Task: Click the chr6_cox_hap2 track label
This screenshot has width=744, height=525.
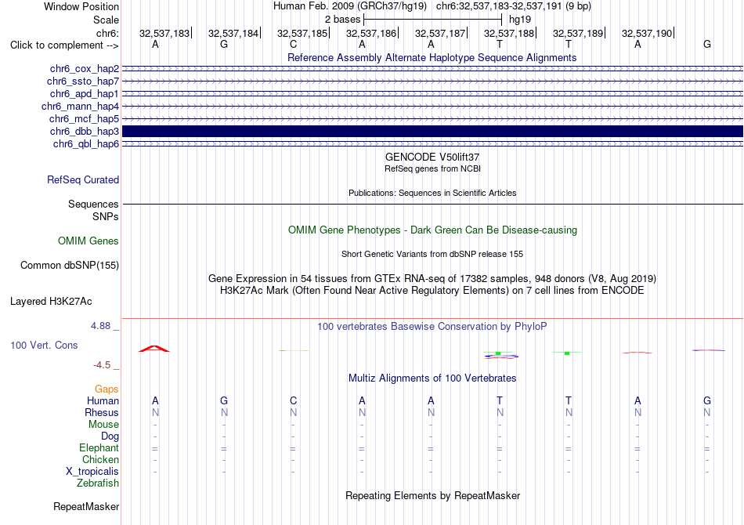Action: [85, 69]
